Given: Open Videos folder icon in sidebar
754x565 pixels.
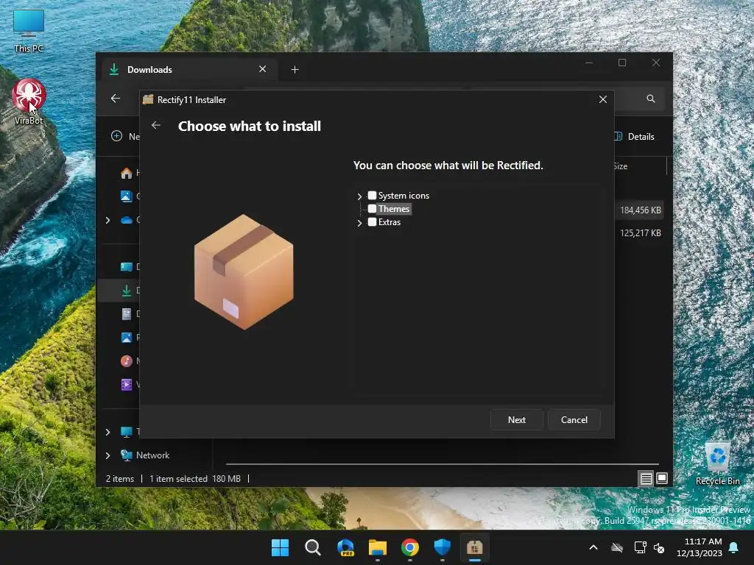Looking at the screenshot, I should coord(127,384).
